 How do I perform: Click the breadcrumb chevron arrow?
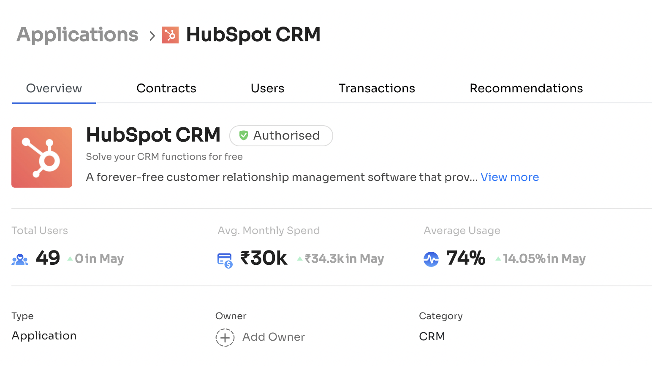pos(152,36)
